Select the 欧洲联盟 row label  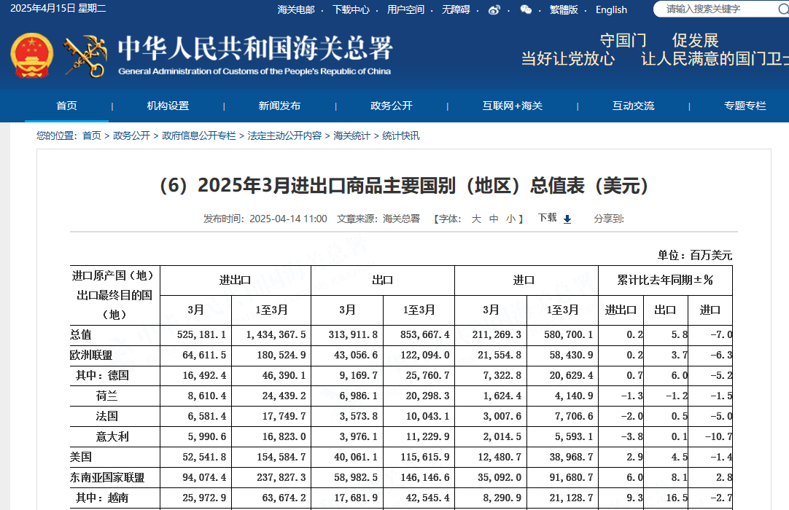coord(91,355)
